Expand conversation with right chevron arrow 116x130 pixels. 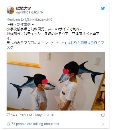[103, 124]
